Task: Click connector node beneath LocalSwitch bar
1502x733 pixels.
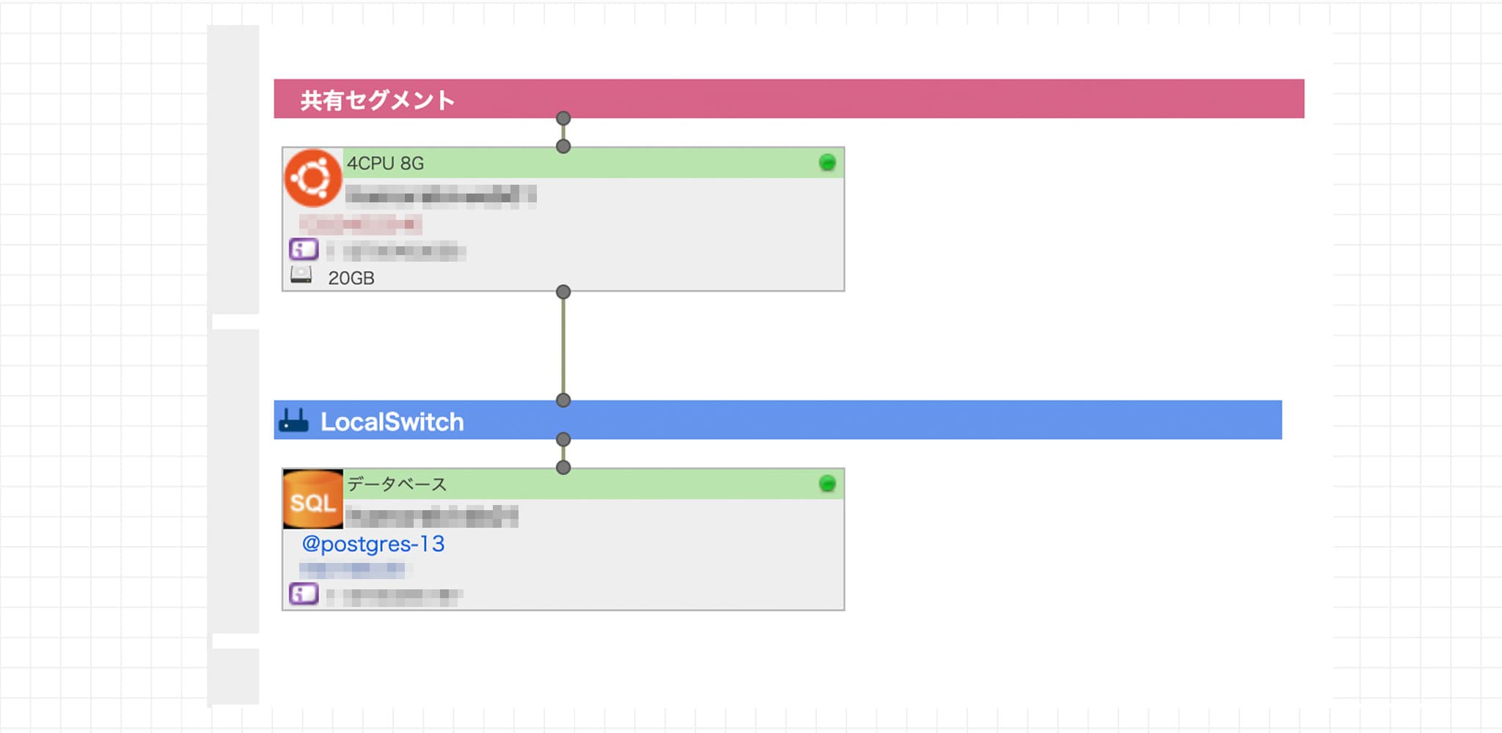Action: (563, 440)
